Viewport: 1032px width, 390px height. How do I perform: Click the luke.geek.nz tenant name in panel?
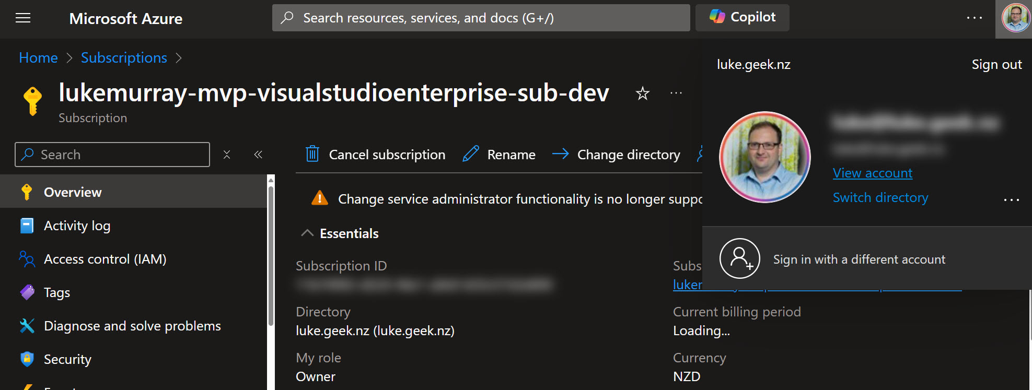753,64
